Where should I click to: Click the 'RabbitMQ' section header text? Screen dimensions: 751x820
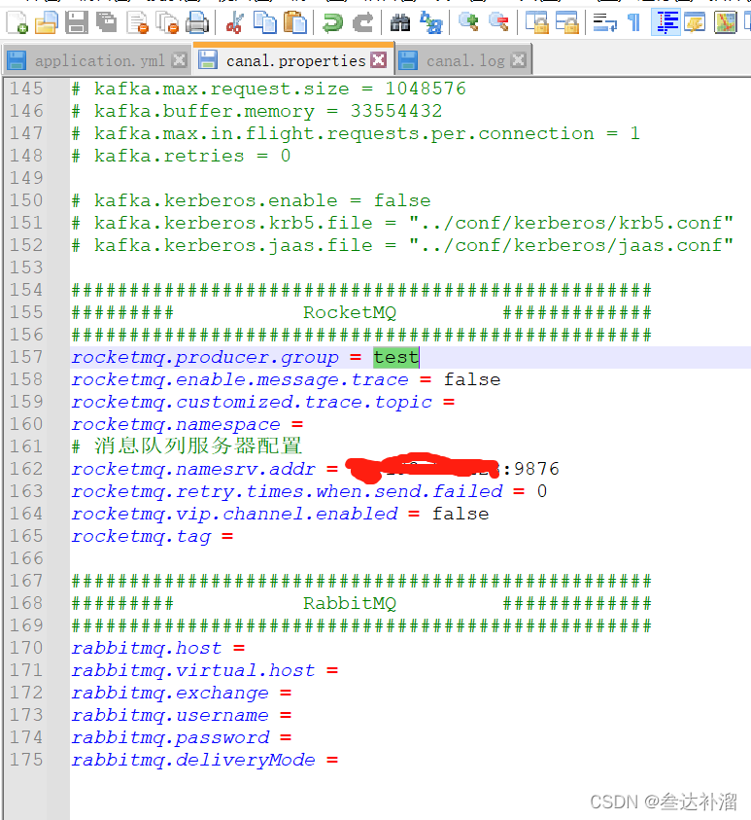click(350, 603)
